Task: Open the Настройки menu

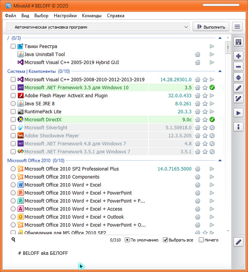Action: click(x=65, y=16)
